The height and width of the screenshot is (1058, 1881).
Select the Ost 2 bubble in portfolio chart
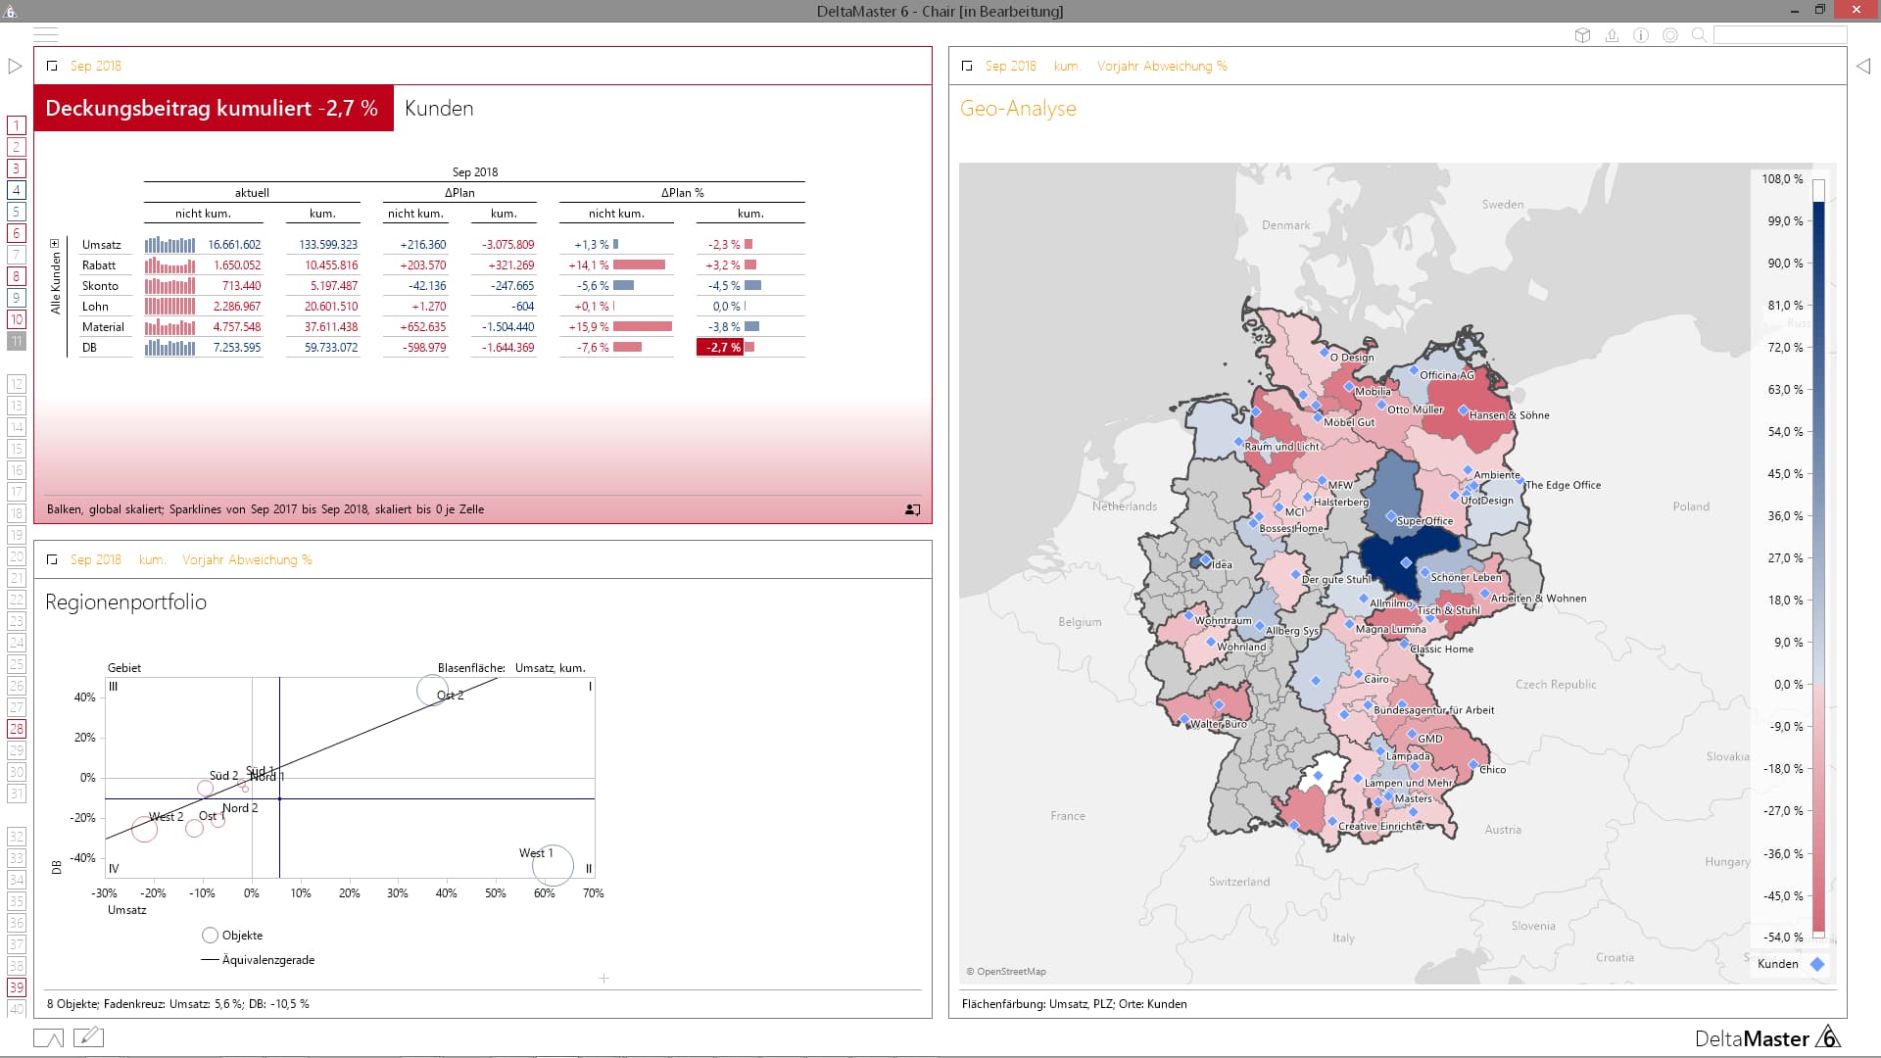[x=433, y=691]
